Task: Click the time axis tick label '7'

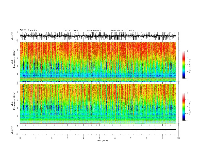Action: (131, 138)
